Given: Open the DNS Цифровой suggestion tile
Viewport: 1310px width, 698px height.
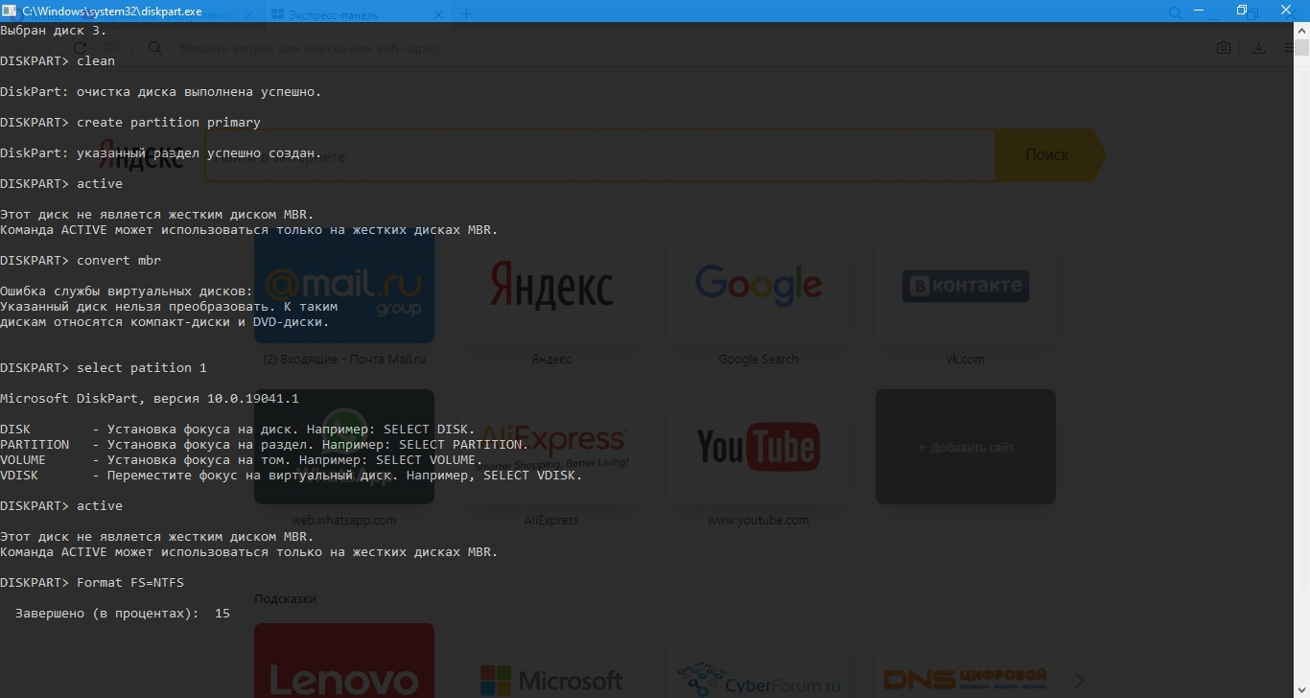Looking at the screenshot, I should [965, 661].
